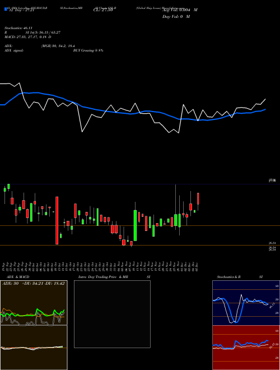
Task: Click the 'ADX signal:' label
Action: click(x=14, y=50)
